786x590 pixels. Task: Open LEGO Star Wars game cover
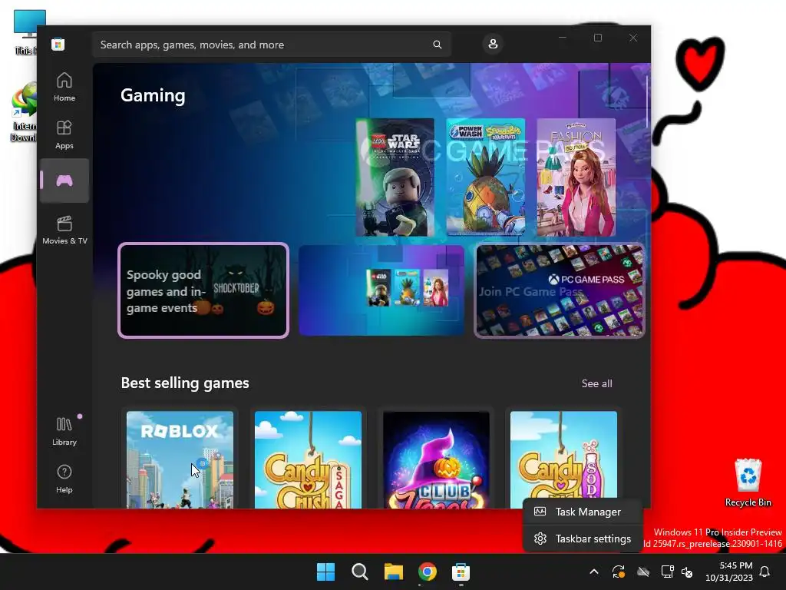[x=395, y=177]
